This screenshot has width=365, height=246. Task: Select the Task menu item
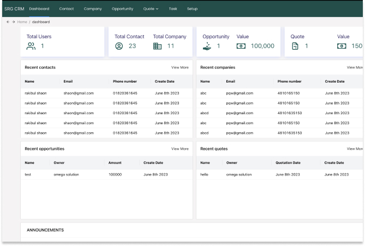173,9
